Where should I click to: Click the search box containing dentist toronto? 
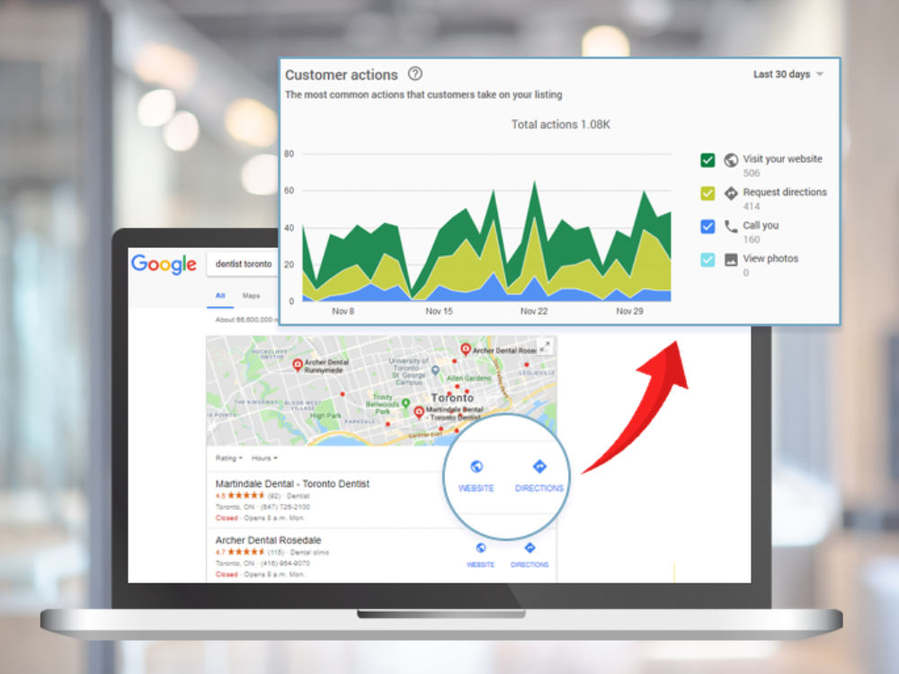tap(243, 263)
